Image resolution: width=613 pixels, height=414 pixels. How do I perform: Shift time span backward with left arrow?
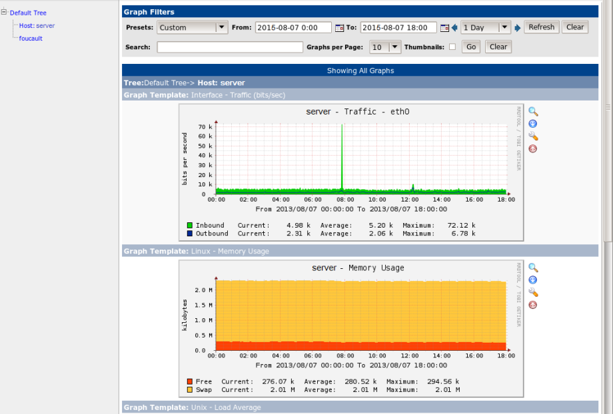(x=454, y=28)
